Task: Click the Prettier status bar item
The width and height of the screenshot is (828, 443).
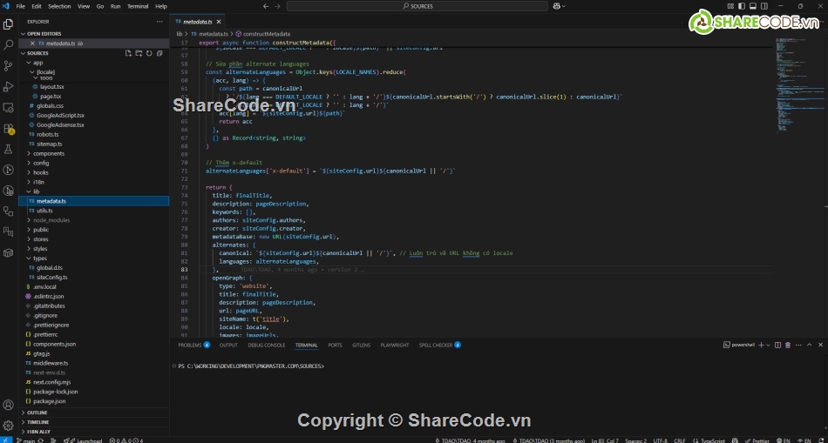Action: point(757,440)
